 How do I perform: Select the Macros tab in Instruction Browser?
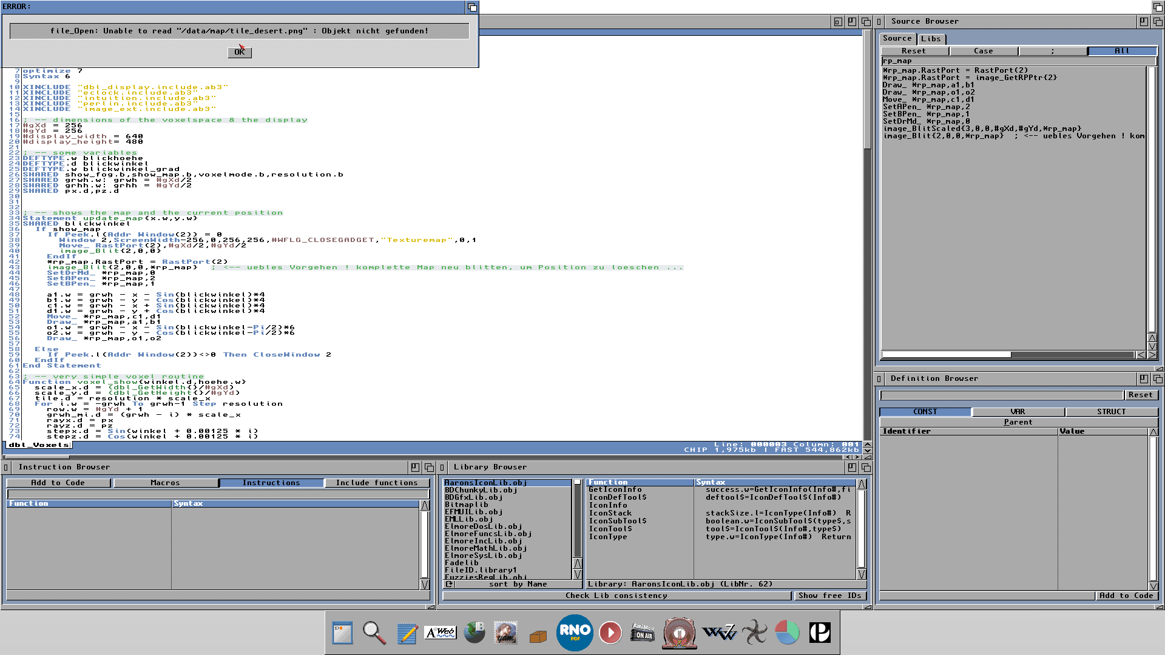click(165, 483)
